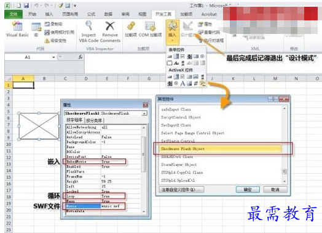Image resolution: width=322 pixels, height=233 pixels.
Task: Open the Add-ins (加载项) gear icon
Action: pyautogui.click(x=131, y=29)
